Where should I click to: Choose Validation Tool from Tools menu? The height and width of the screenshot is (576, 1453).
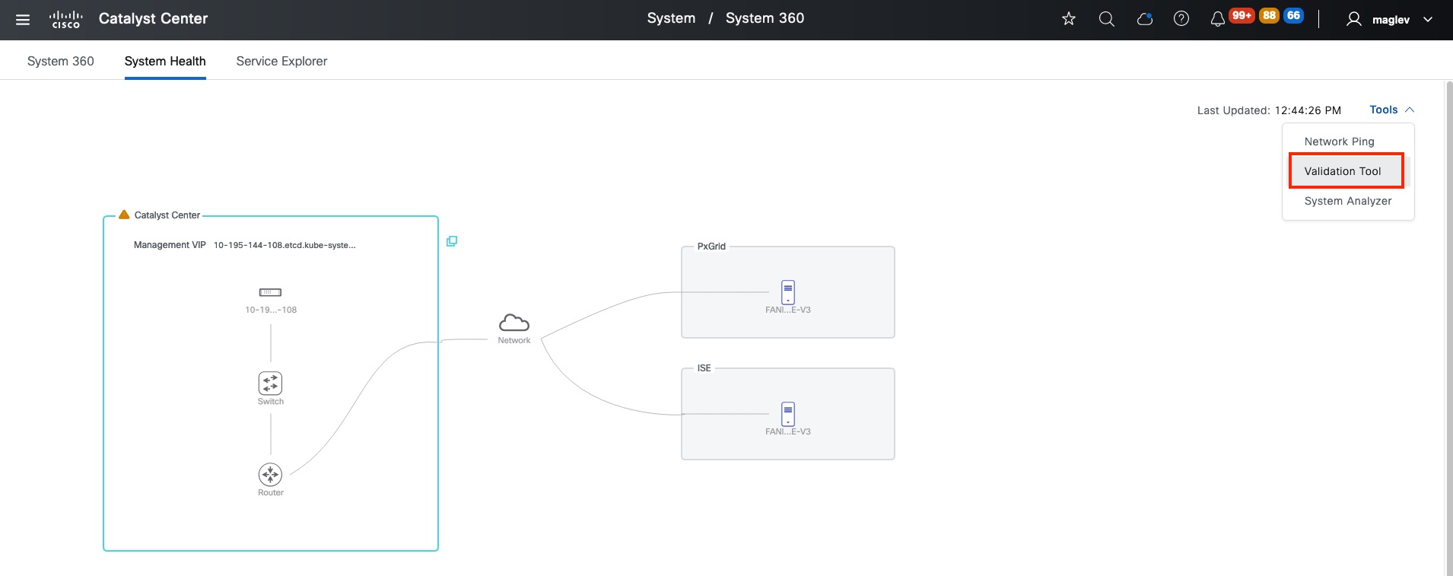(1343, 171)
